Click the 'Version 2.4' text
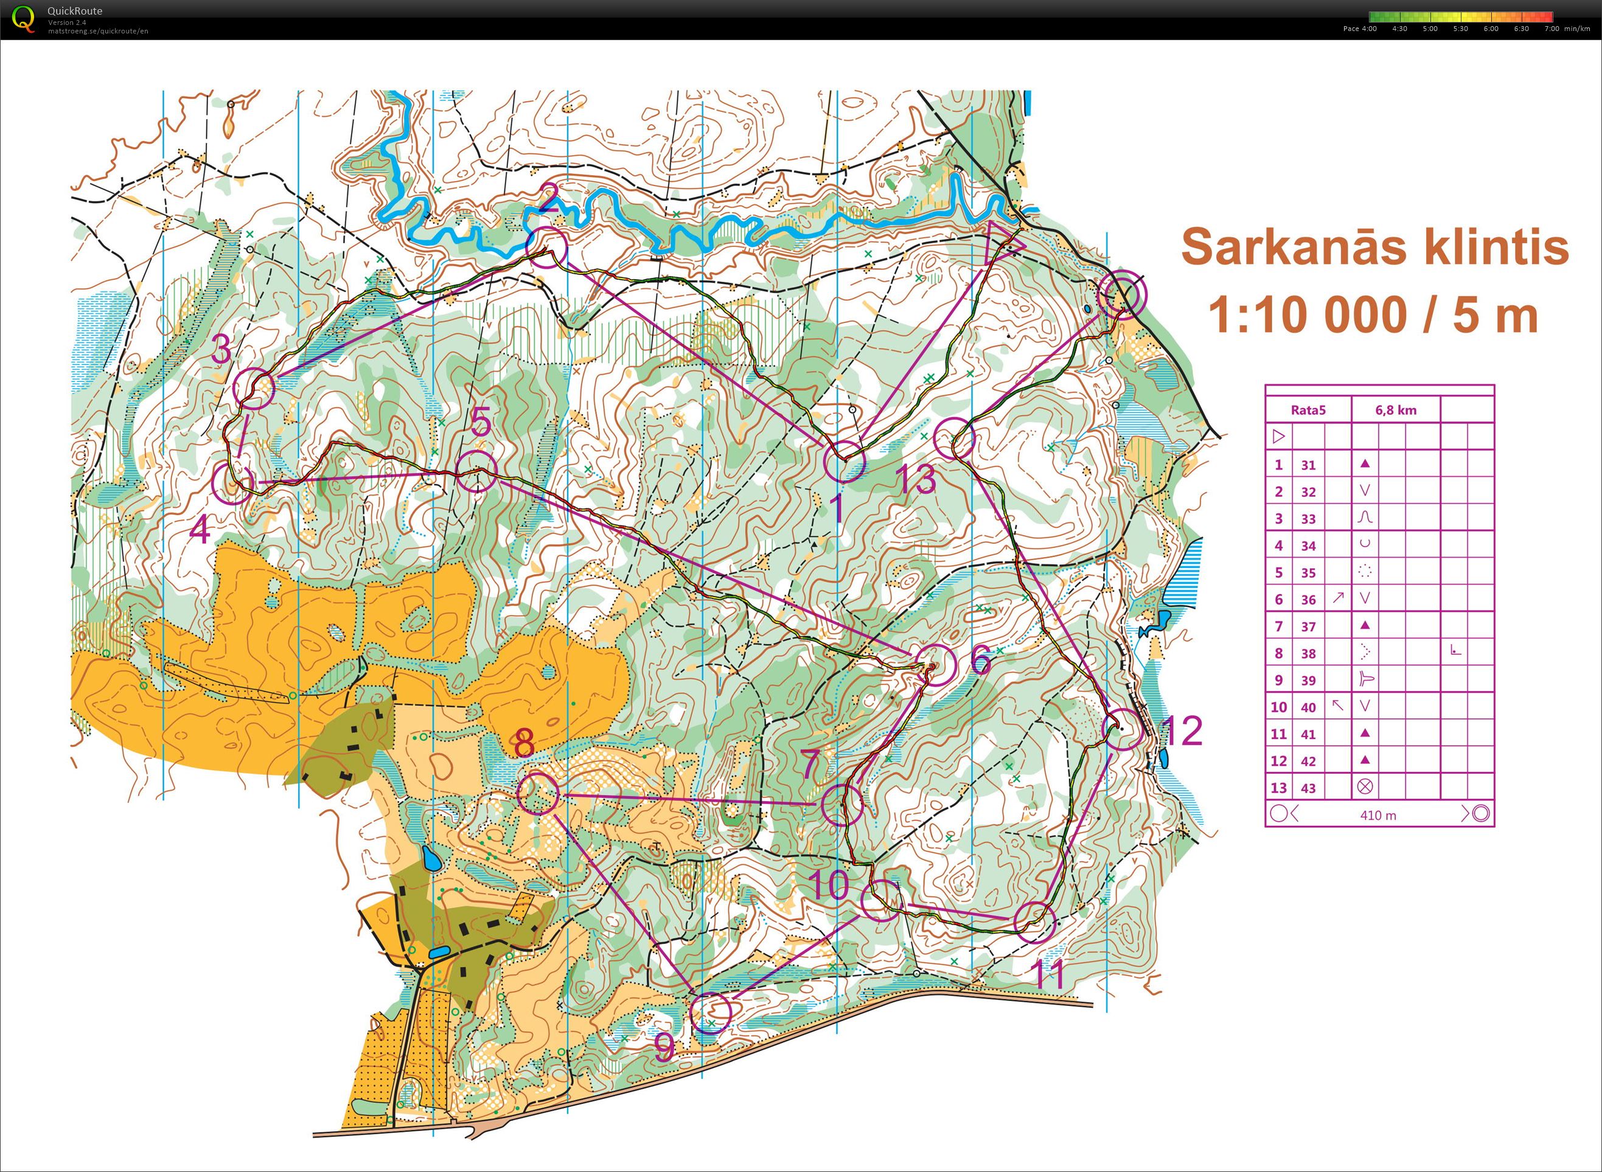1602x1172 pixels. 67,22
